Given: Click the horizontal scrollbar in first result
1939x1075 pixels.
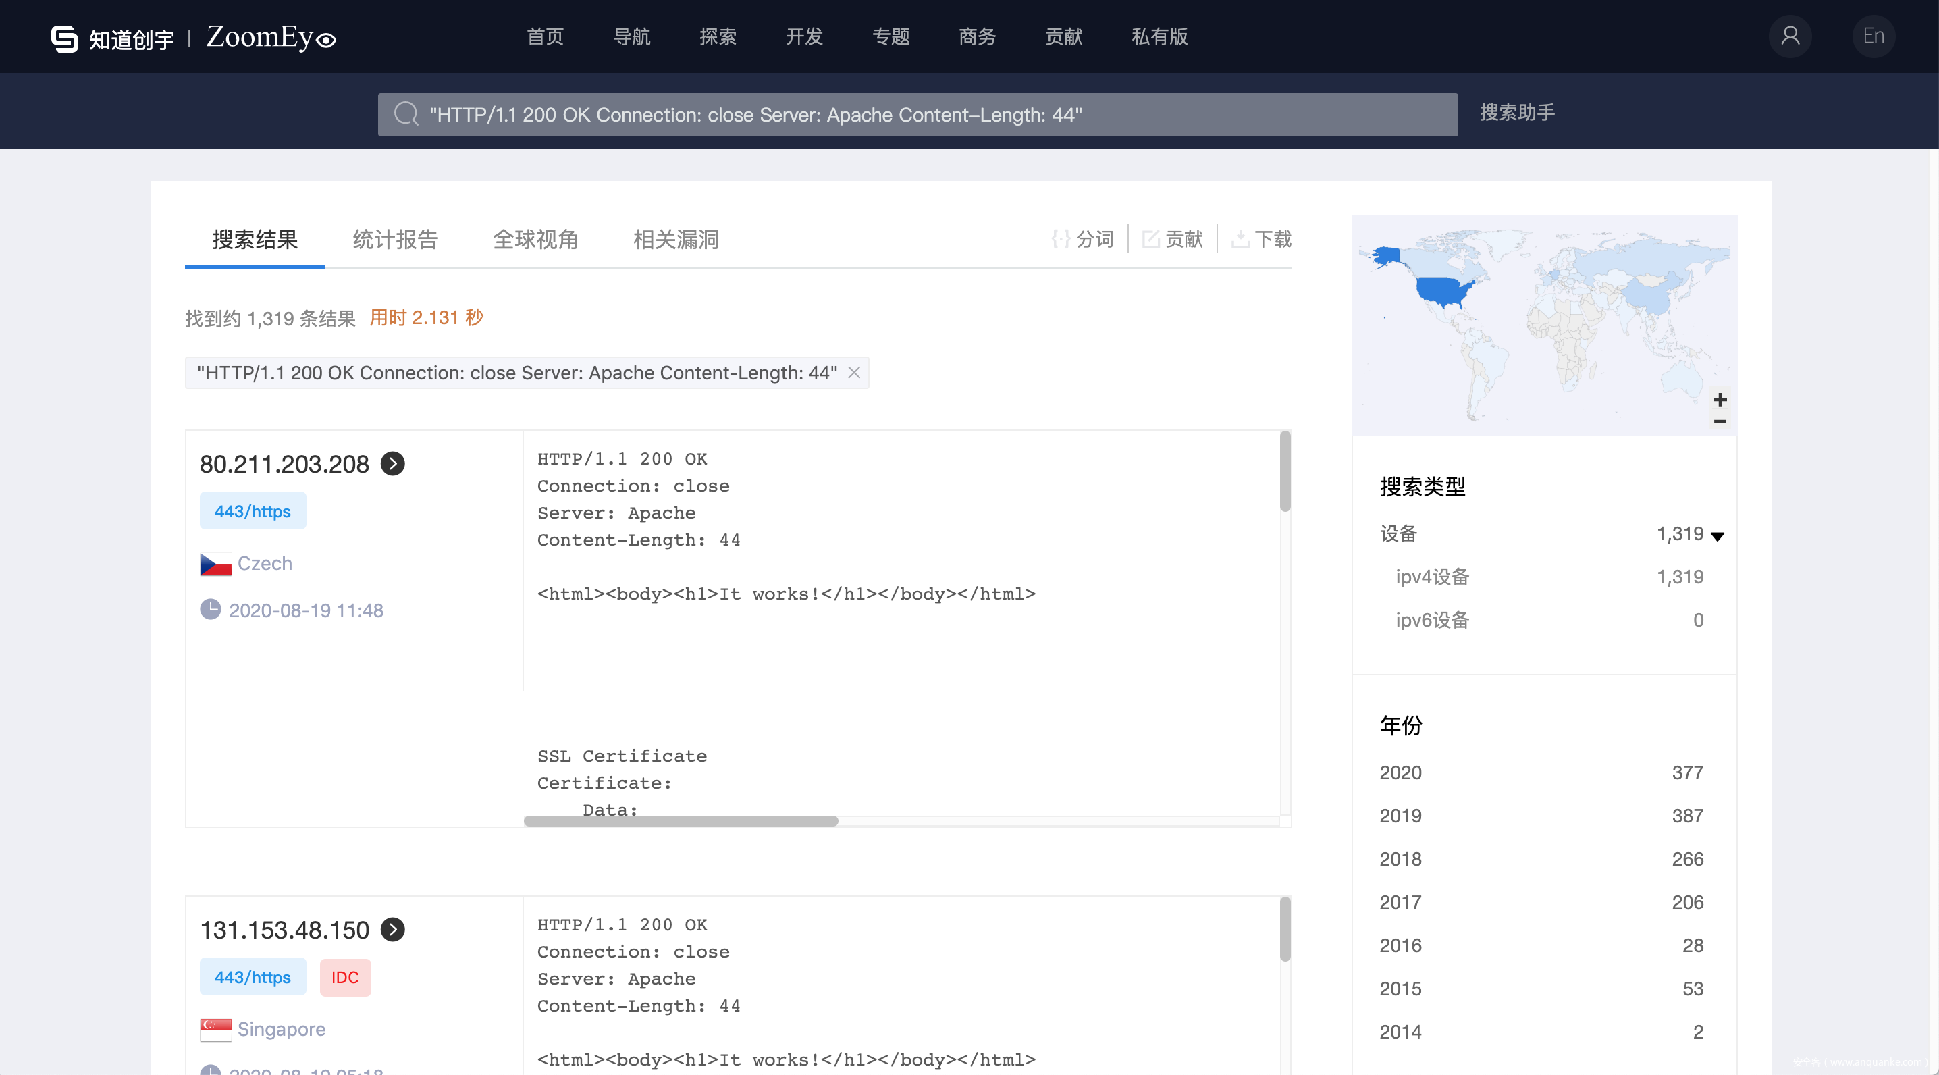Looking at the screenshot, I should 681,820.
